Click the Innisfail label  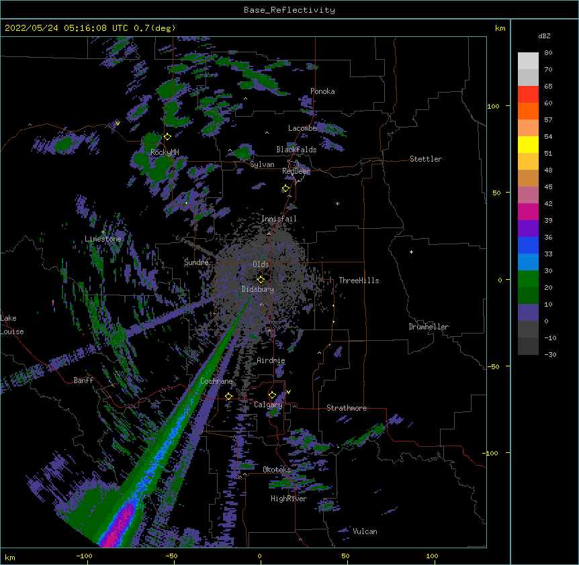(279, 219)
